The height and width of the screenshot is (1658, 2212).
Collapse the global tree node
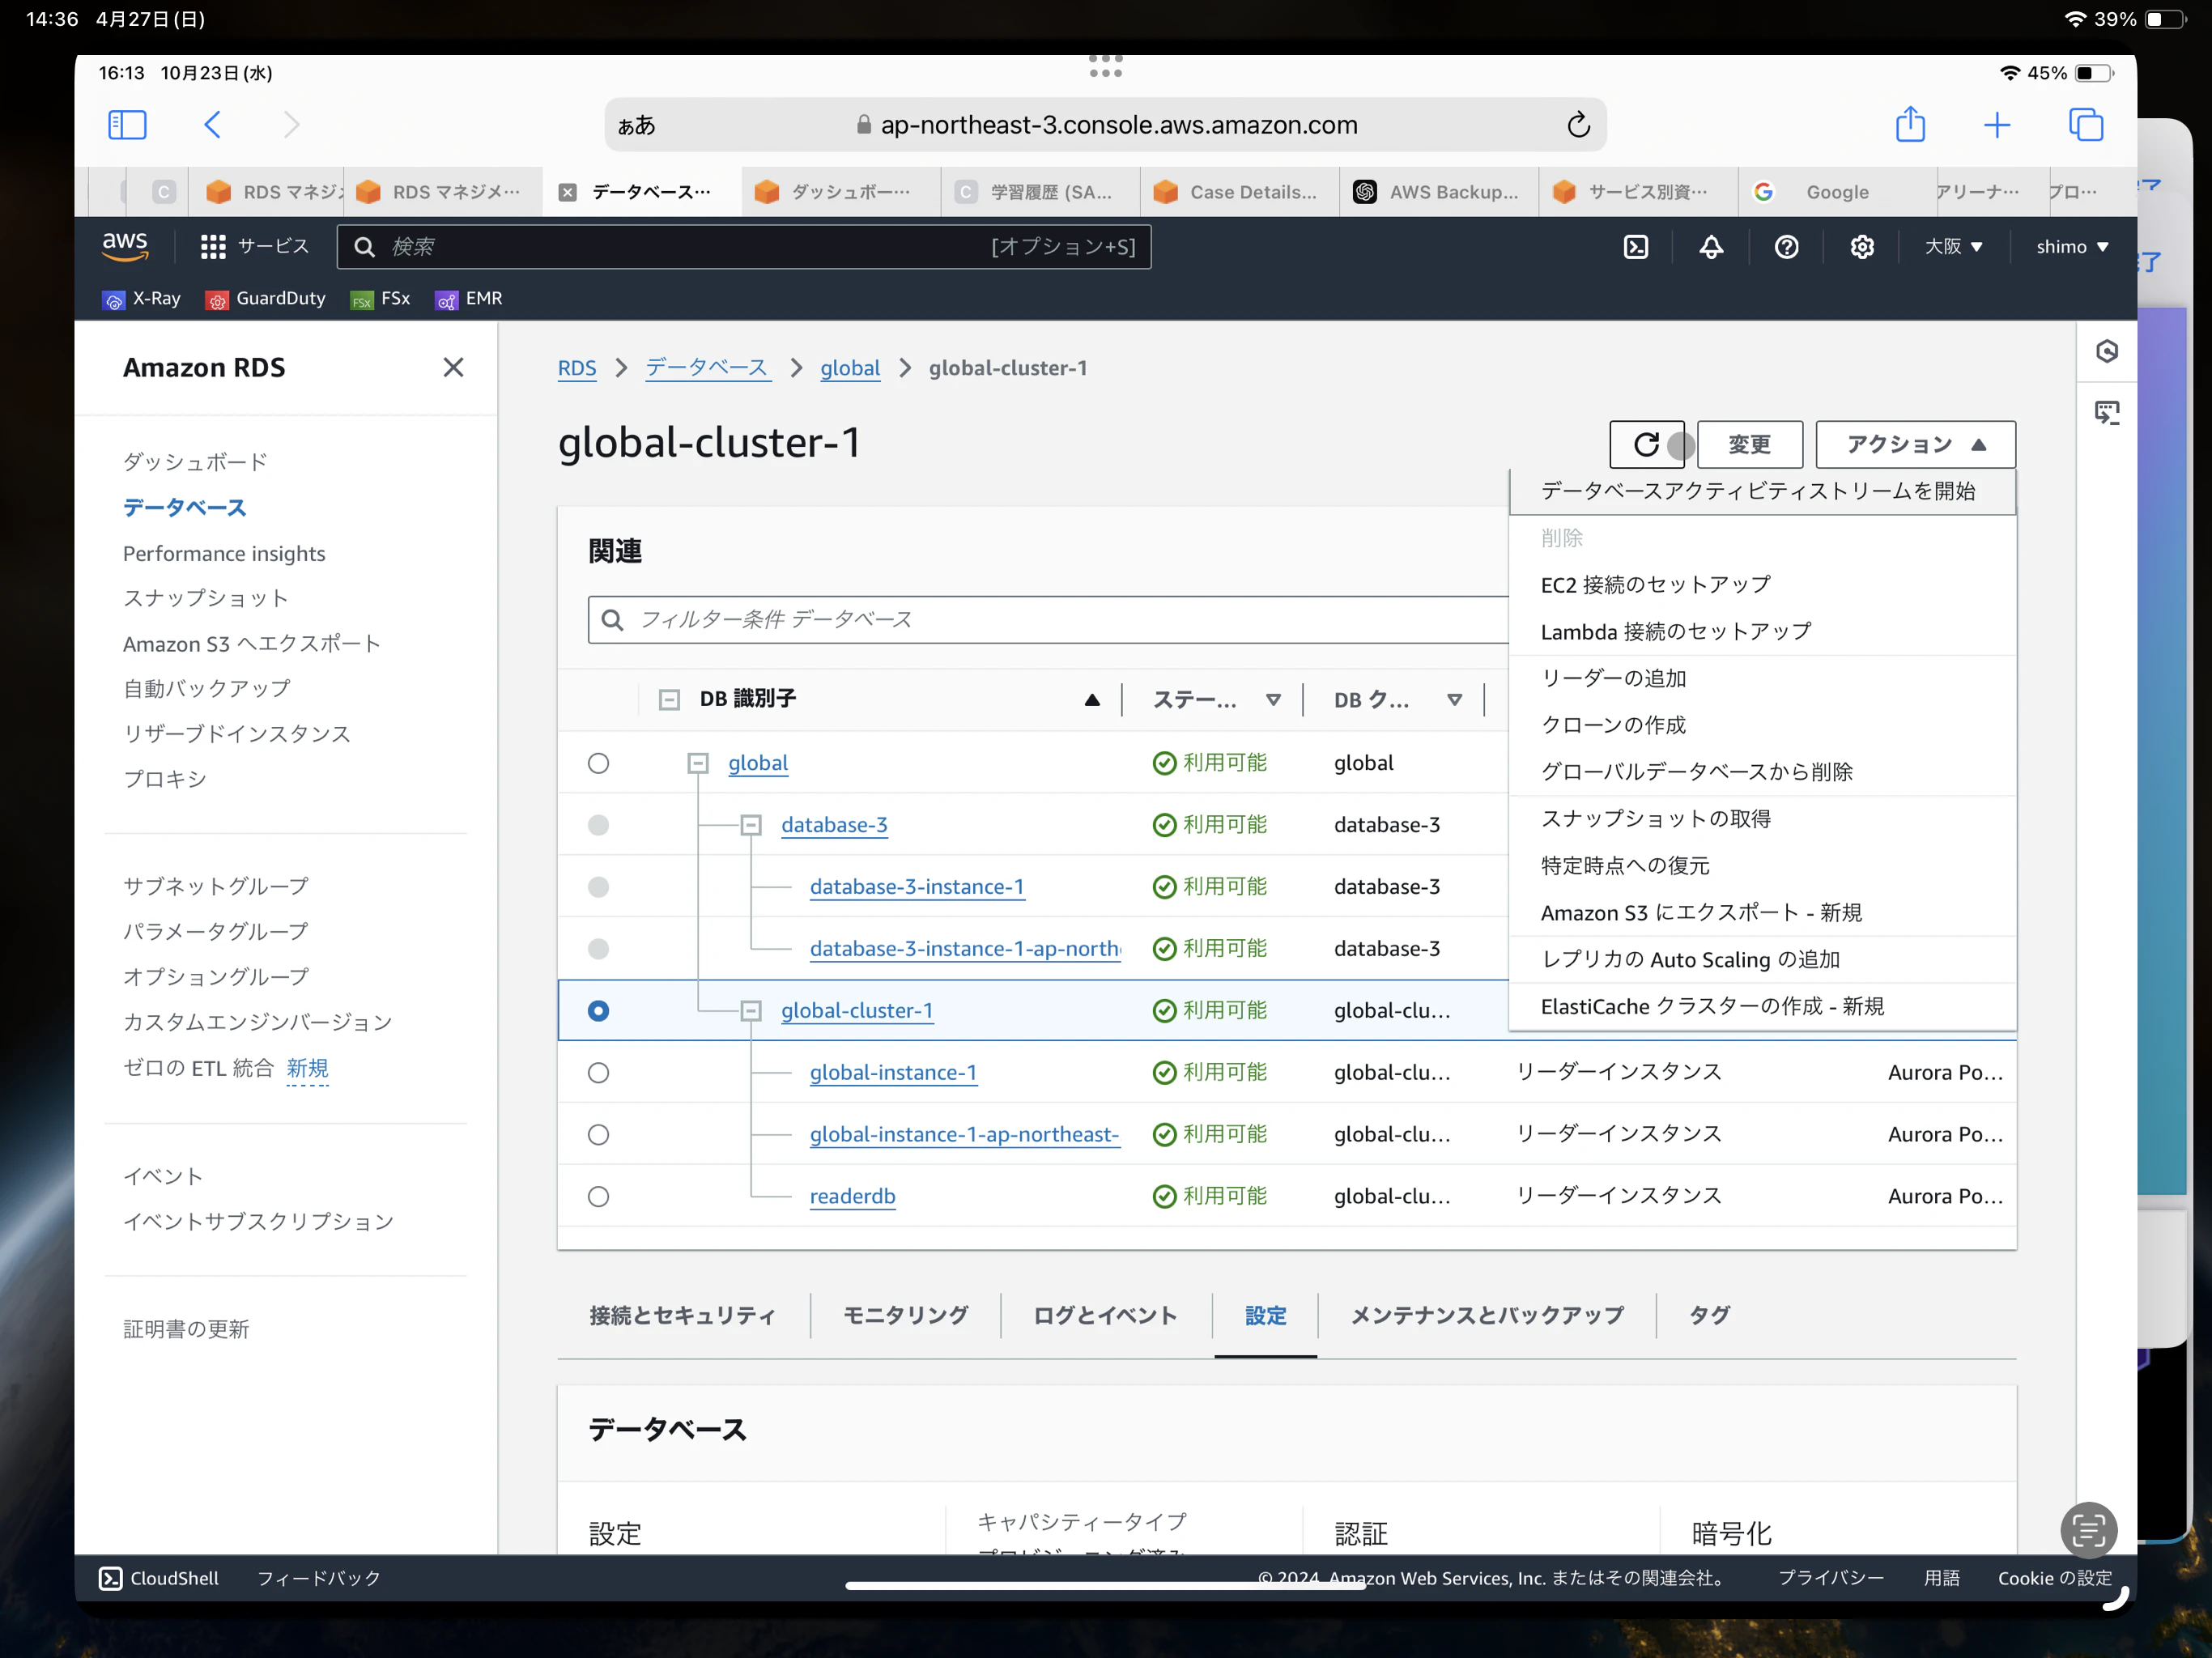tap(698, 764)
